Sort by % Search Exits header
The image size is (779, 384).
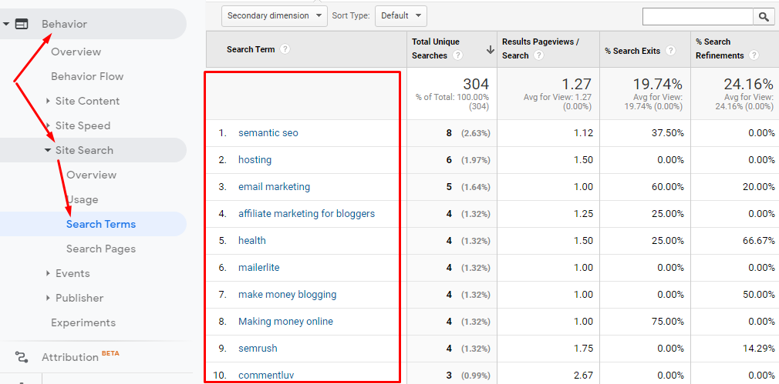(x=632, y=51)
